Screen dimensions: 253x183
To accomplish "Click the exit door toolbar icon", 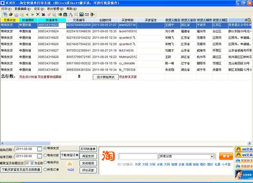I will pyautogui.click(x=92, y=14).
